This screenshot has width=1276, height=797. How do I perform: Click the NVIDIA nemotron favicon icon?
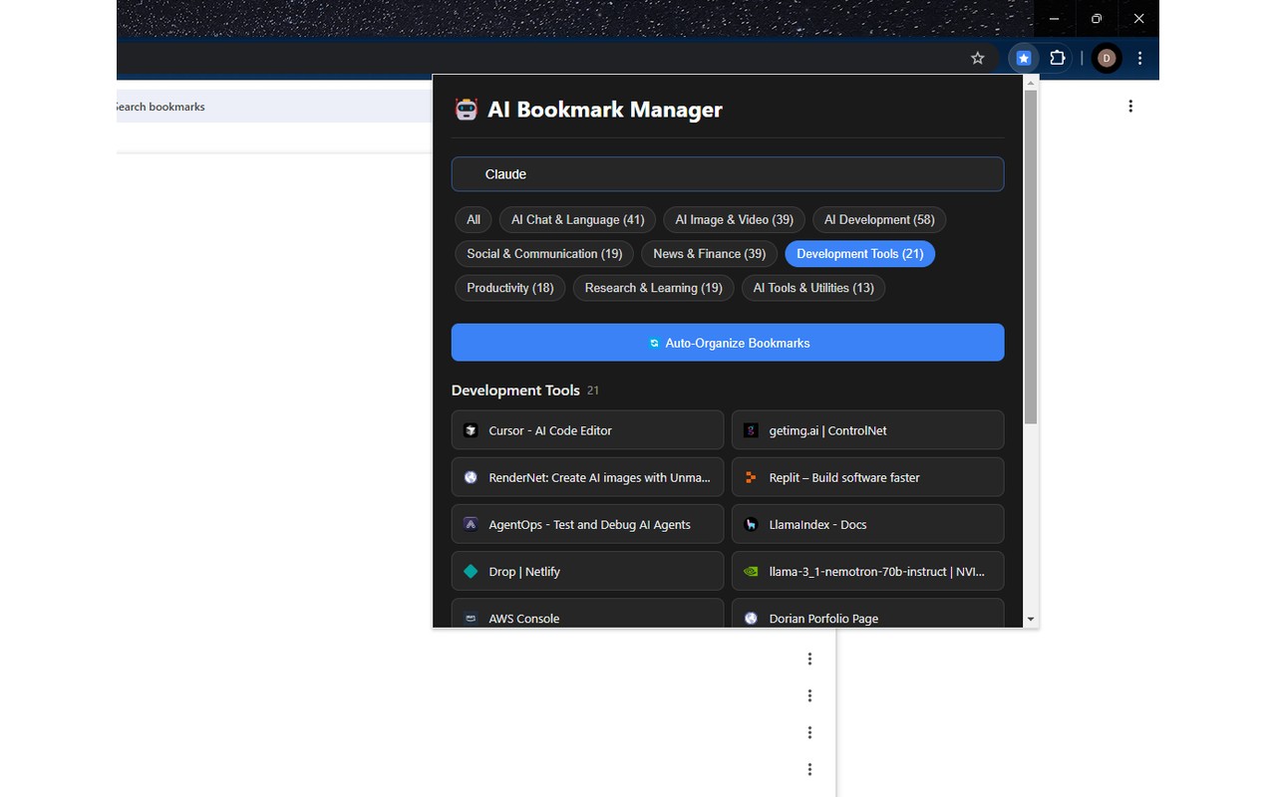pos(751,571)
